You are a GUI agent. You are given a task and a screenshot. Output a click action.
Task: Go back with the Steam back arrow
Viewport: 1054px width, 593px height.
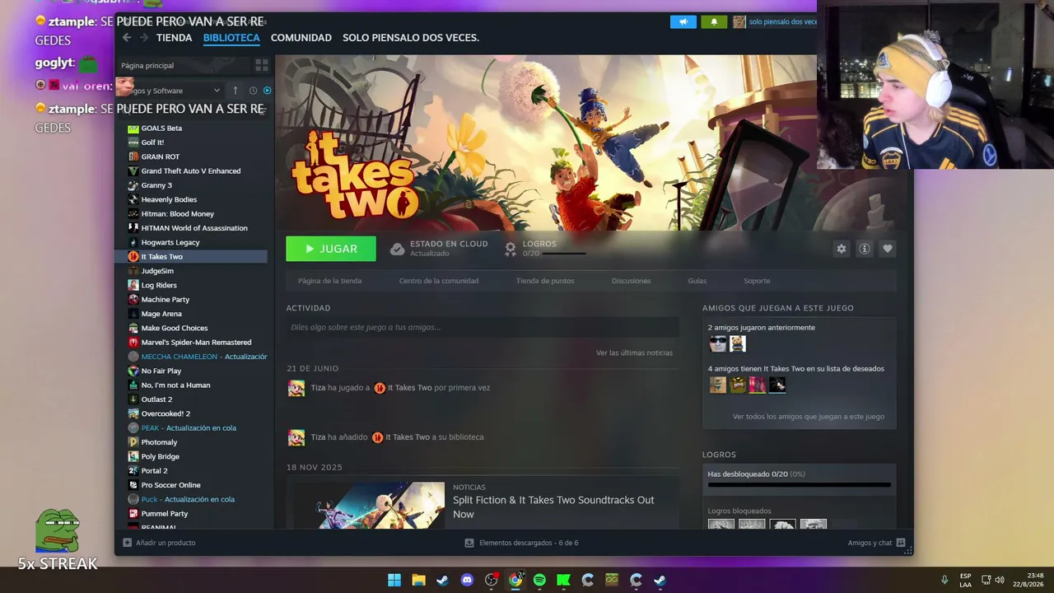pos(127,38)
